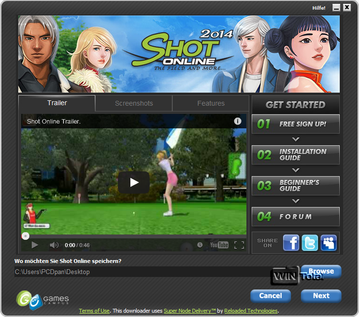
Task: Click the video info icon
Action: [x=238, y=121]
